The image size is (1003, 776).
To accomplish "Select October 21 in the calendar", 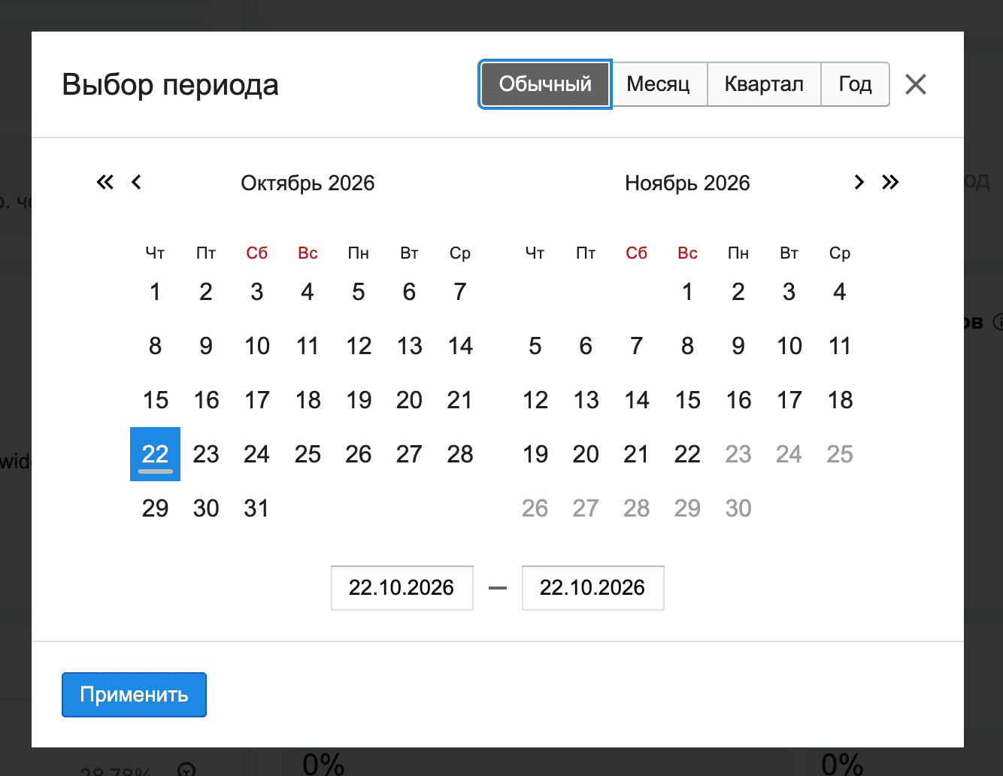I will pyautogui.click(x=460, y=400).
